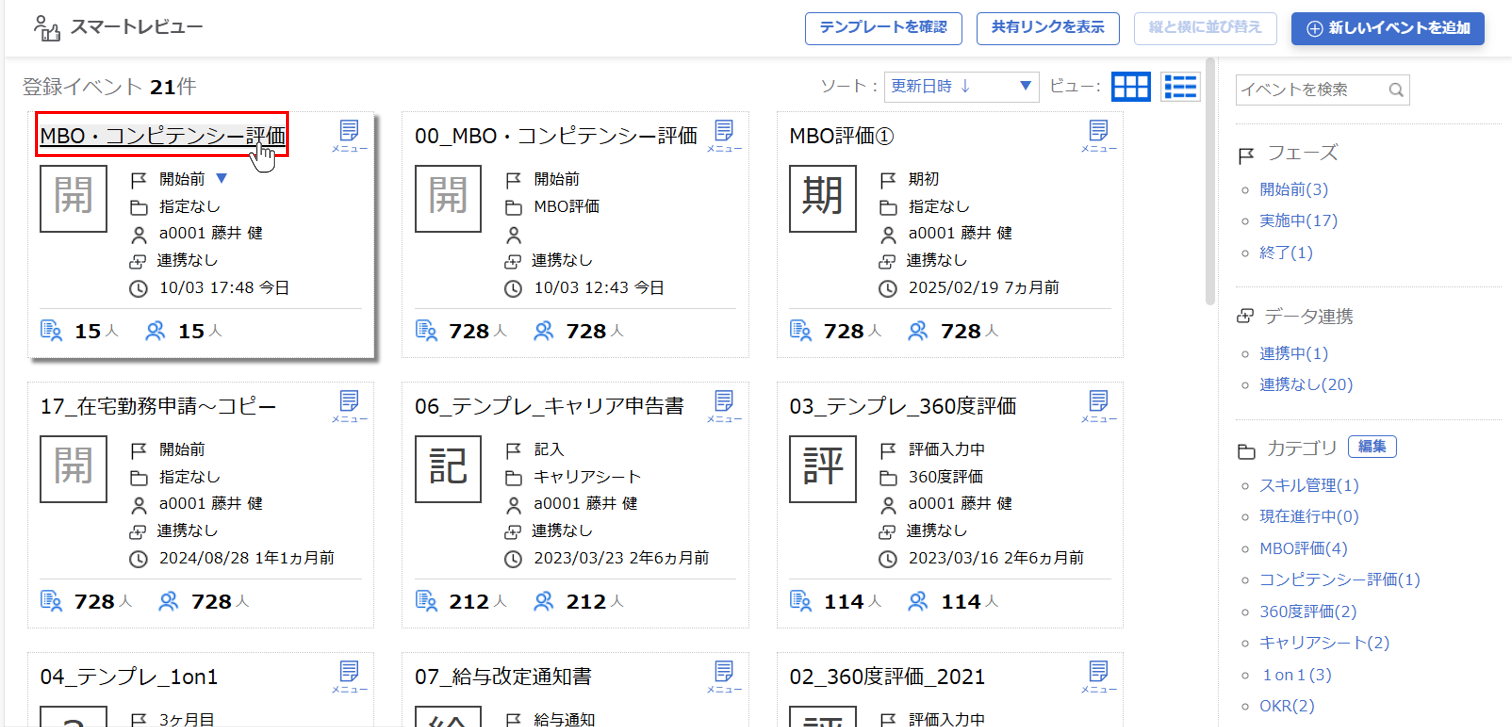Switch to grid view icon
Viewport: 1512px width, 727px height.
[x=1131, y=87]
